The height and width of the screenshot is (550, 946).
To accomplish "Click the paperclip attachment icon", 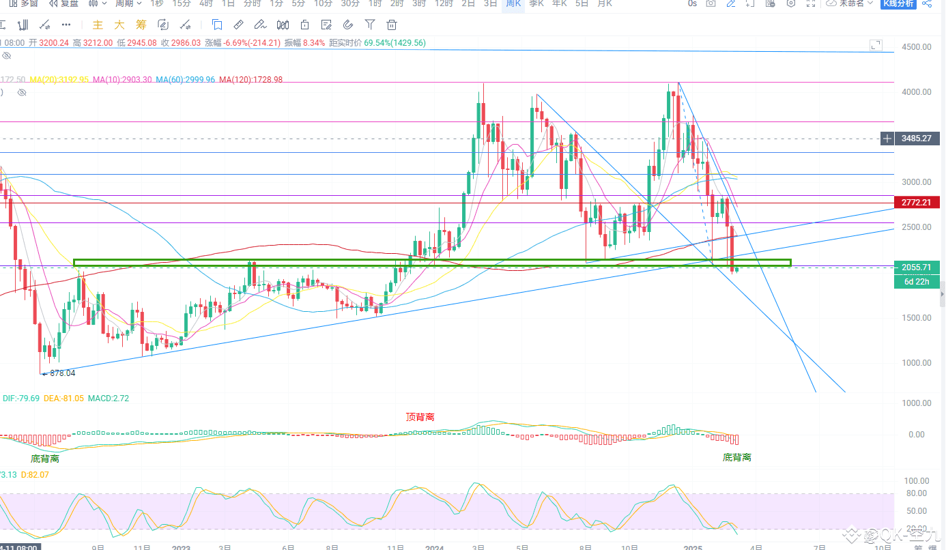I will click(x=348, y=25).
